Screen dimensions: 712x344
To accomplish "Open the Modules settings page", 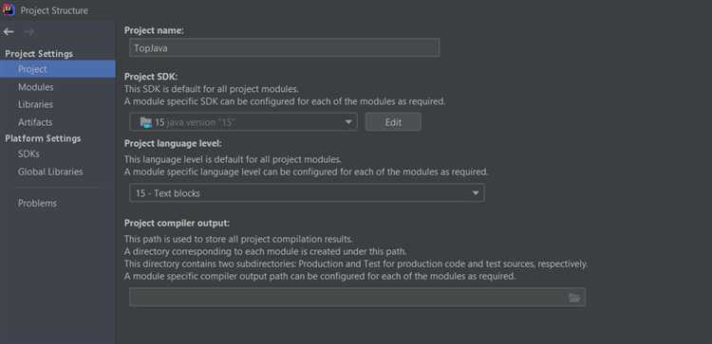I will pyautogui.click(x=35, y=86).
